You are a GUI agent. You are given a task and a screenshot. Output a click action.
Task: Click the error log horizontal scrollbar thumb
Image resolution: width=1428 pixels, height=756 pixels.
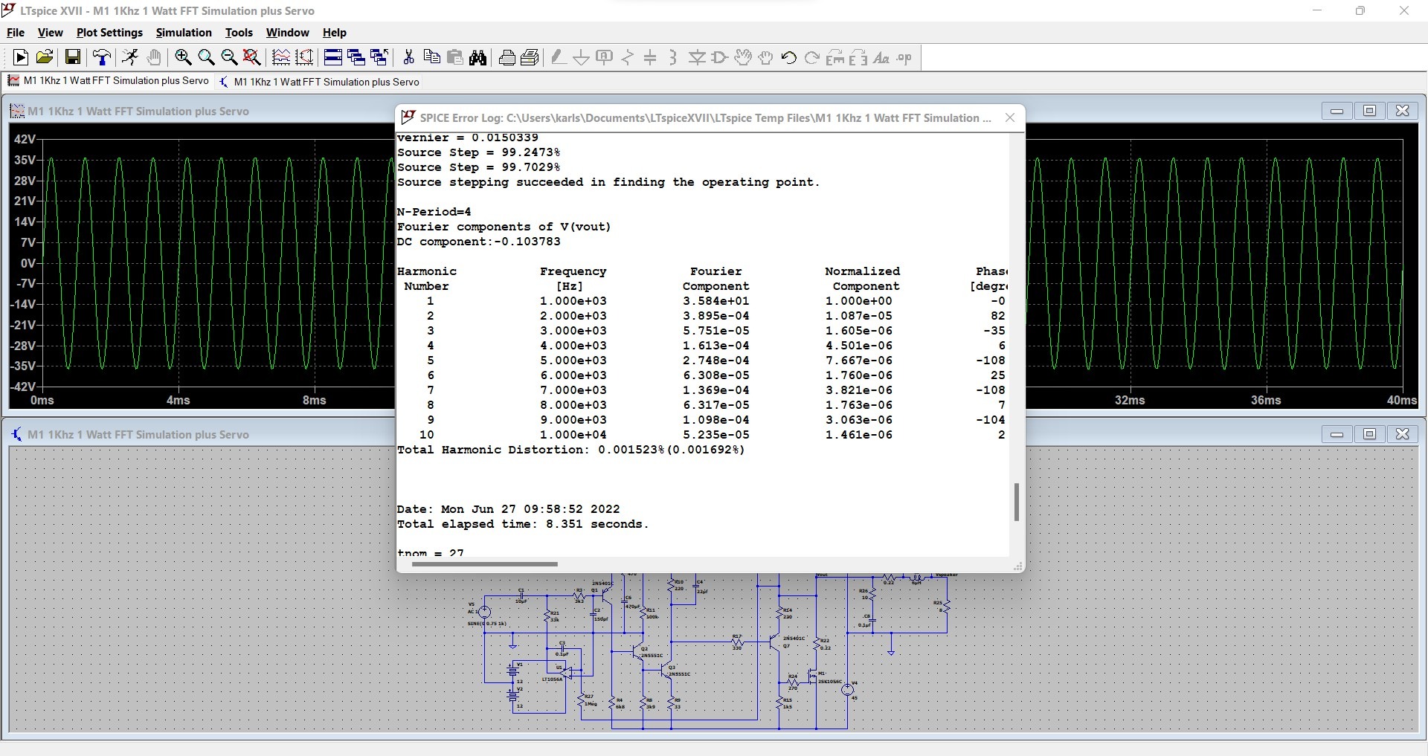click(x=484, y=564)
